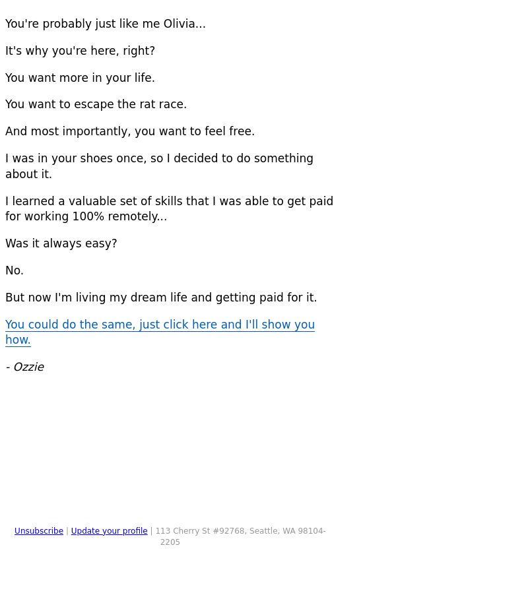Click the standalone 'No.' line
Viewport: 528px width, 599px height.
(15, 270)
